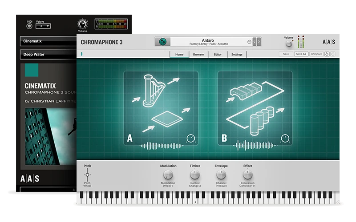Select the marimba bars icon in layer B
The height and width of the screenshot is (222, 356).
[246, 91]
